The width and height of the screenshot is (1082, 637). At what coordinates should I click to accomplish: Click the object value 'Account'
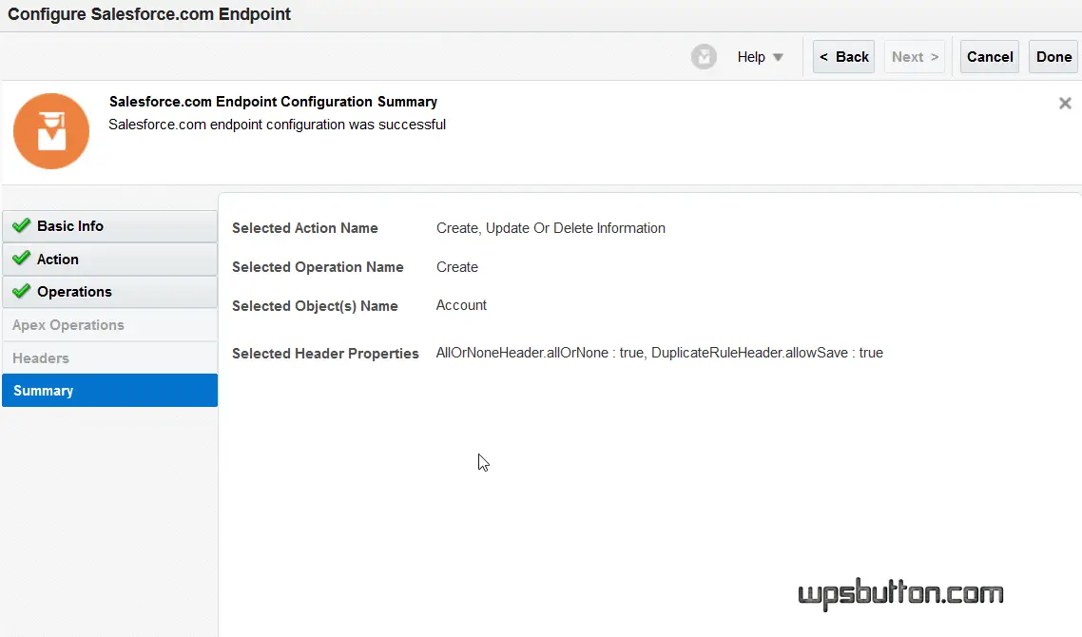[461, 305]
